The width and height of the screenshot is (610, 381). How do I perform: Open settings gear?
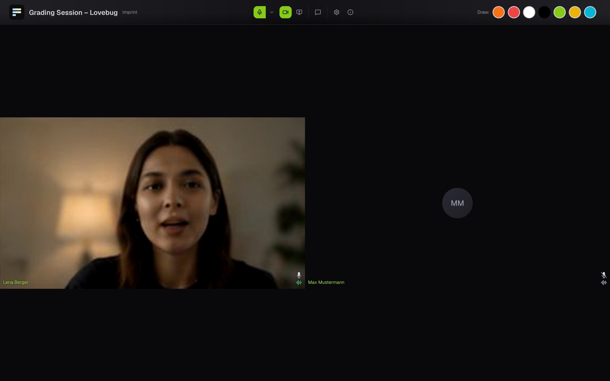pos(337,12)
